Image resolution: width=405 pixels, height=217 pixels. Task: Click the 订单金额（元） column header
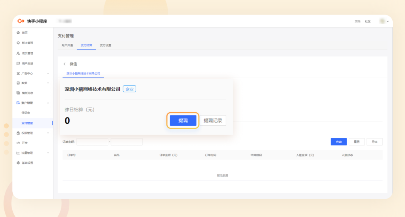click(168, 155)
